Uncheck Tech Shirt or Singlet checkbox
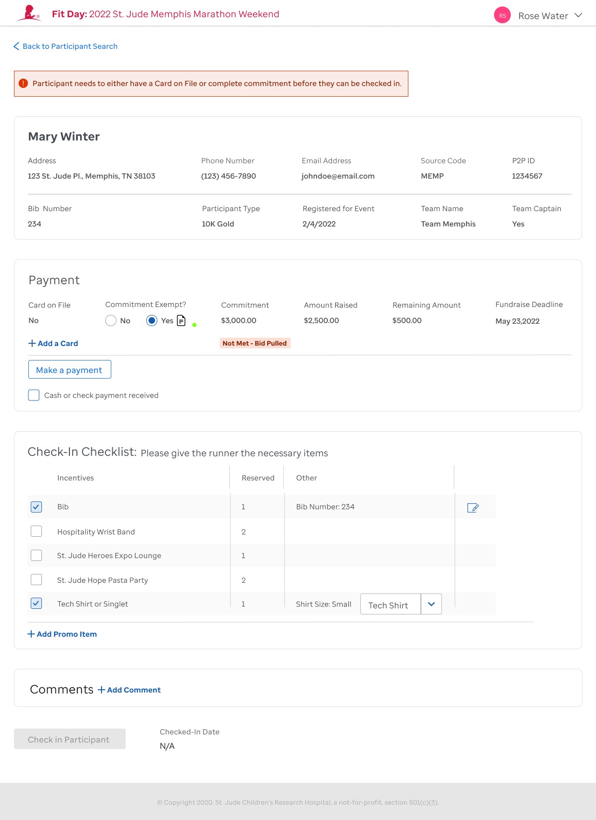Viewport: 596px width, 820px height. point(36,603)
